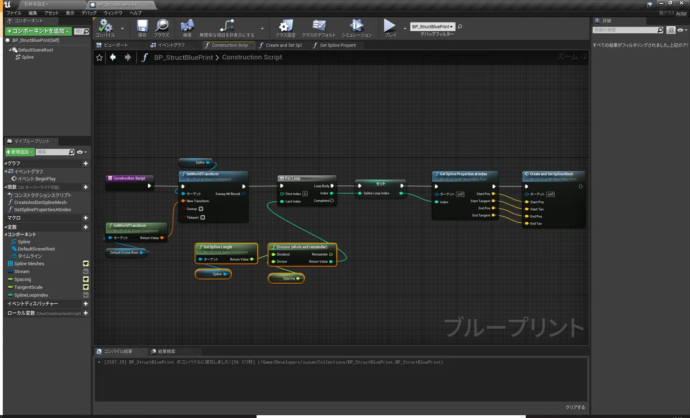Viewport: 690px width, 418px height.
Task: Enable Teleport checkbox on SetWorldTransform node
Action: pos(203,217)
